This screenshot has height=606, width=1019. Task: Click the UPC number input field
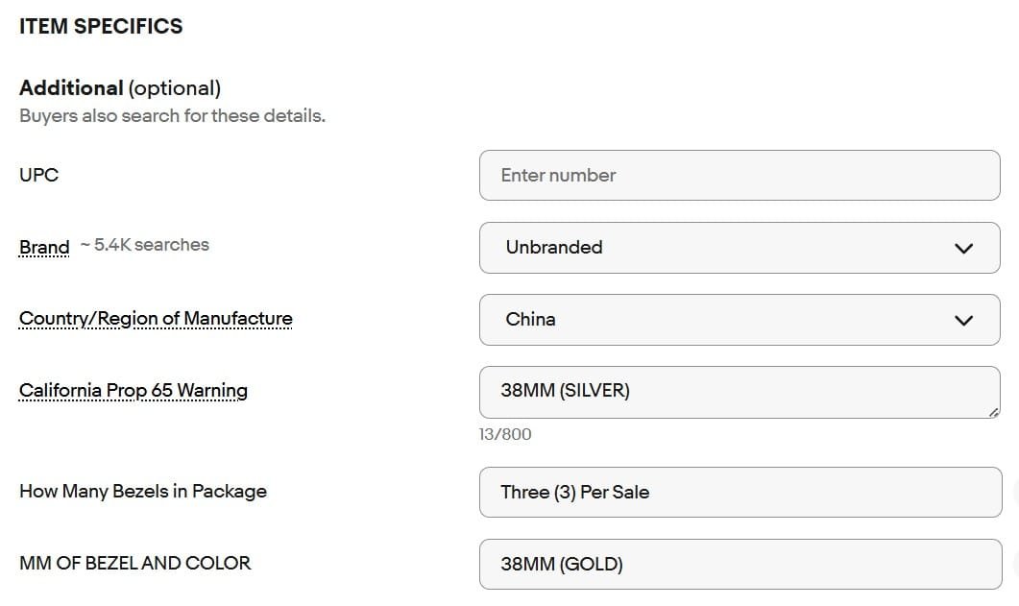tap(739, 176)
